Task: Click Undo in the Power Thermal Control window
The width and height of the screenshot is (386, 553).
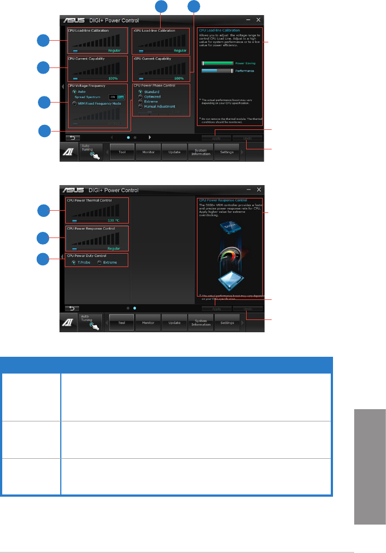Action: point(248,309)
